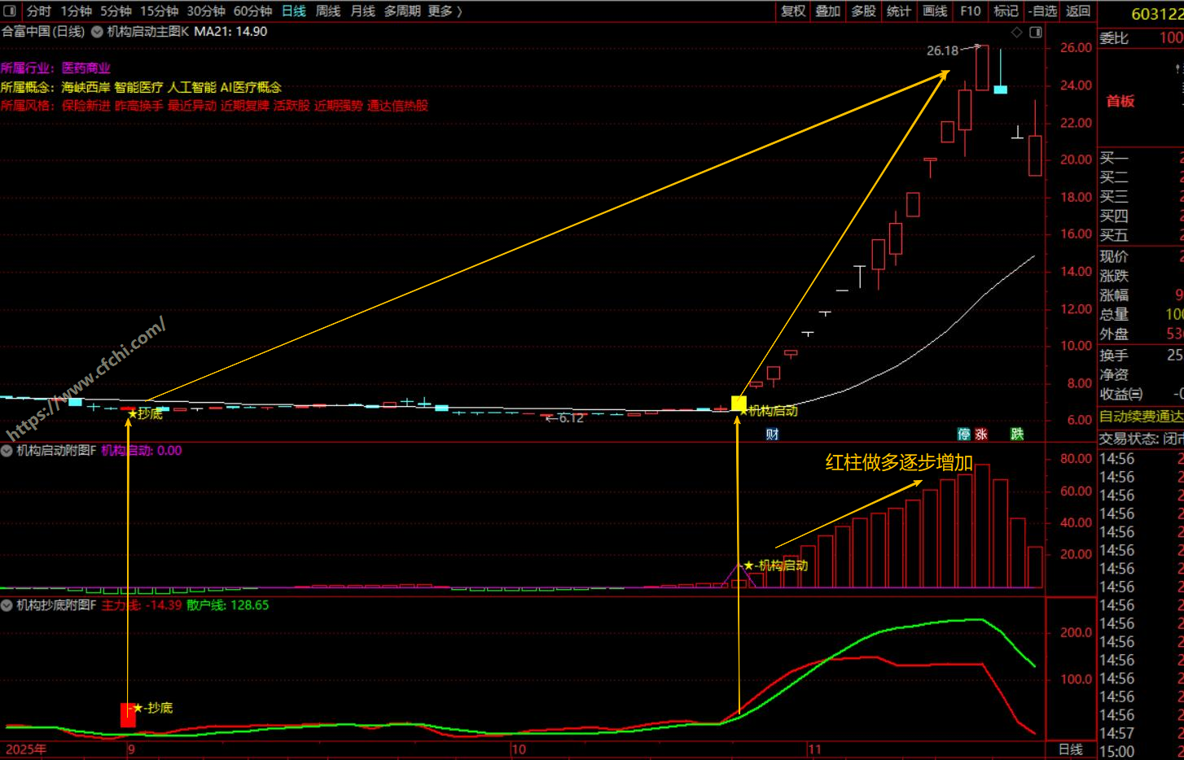Open the 机构启动主图K indicator dropdown arrow
The width and height of the screenshot is (1184, 760).
(97, 32)
